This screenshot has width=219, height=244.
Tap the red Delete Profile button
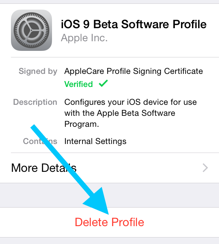tap(109, 222)
